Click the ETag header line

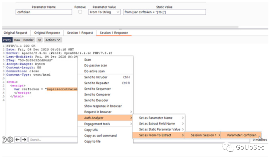(x=29, y=60)
